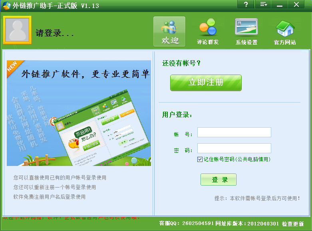Click the 立即注册 register button
This screenshot has width=312, height=231.
[206, 83]
